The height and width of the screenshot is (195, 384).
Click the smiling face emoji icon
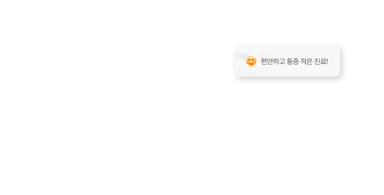pyautogui.click(x=251, y=61)
